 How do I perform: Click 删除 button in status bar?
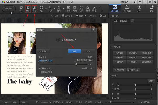pos(24,102)
